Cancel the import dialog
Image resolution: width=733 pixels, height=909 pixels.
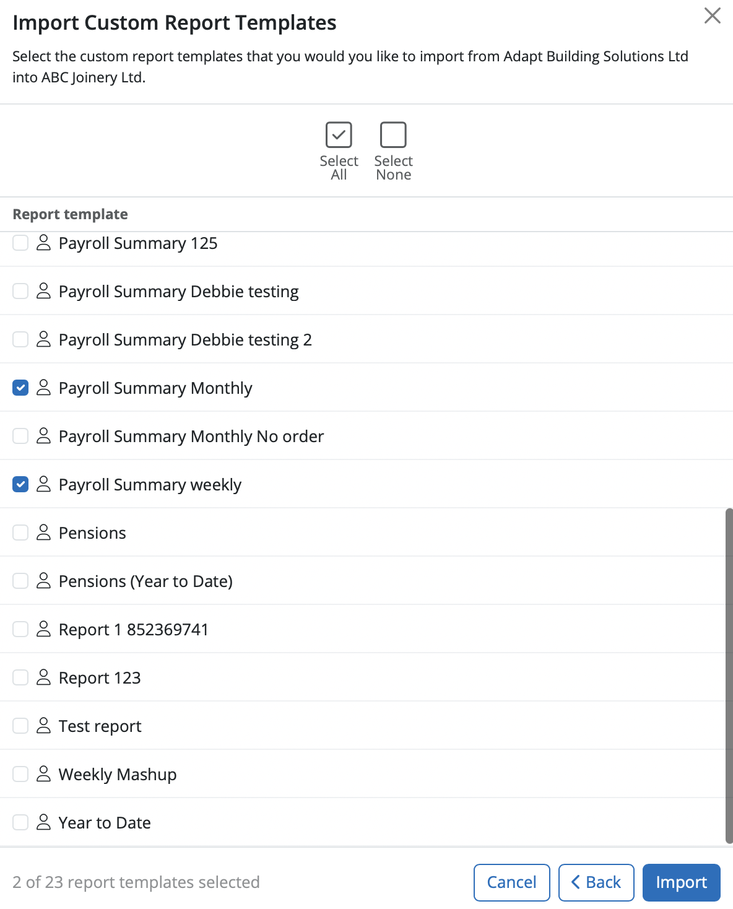point(511,882)
